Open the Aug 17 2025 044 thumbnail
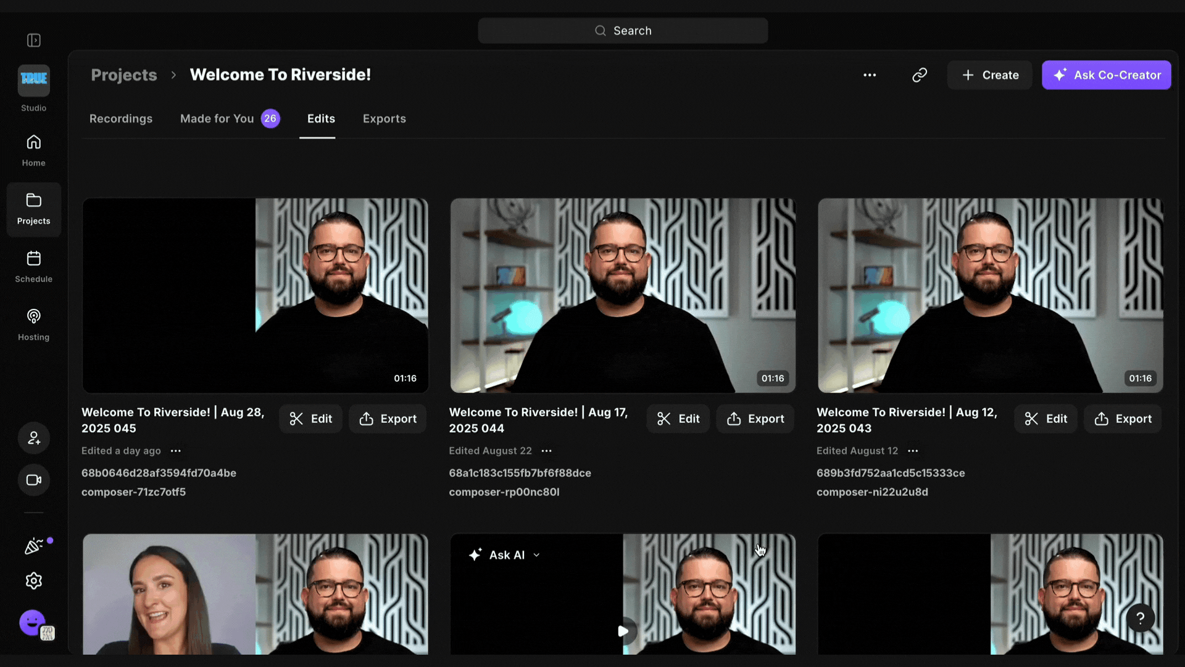Screen dimensions: 1185x667 pos(623,295)
